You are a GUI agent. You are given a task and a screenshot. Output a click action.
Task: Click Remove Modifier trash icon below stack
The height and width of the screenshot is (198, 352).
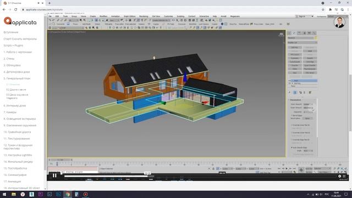click(x=304, y=92)
